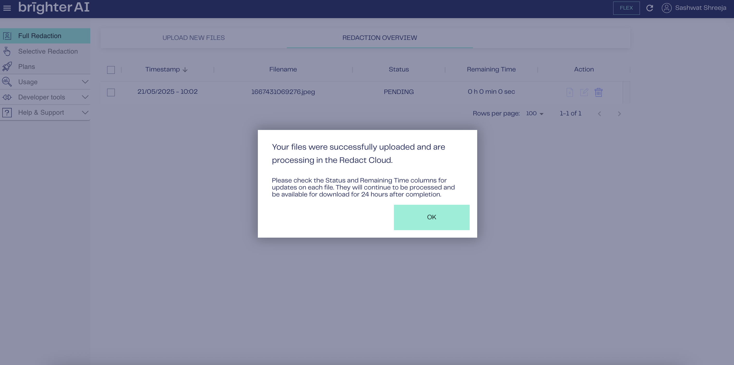
Task: Click the download file icon in Action column
Action: (x=569, y=92)
